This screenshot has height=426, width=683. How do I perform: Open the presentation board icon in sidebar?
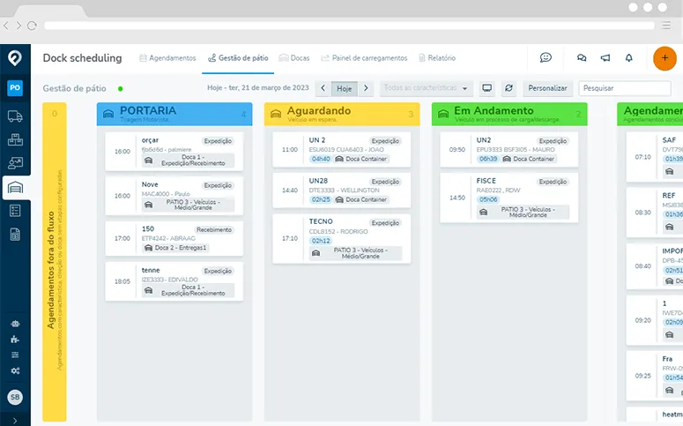click(x=15, y=163)
